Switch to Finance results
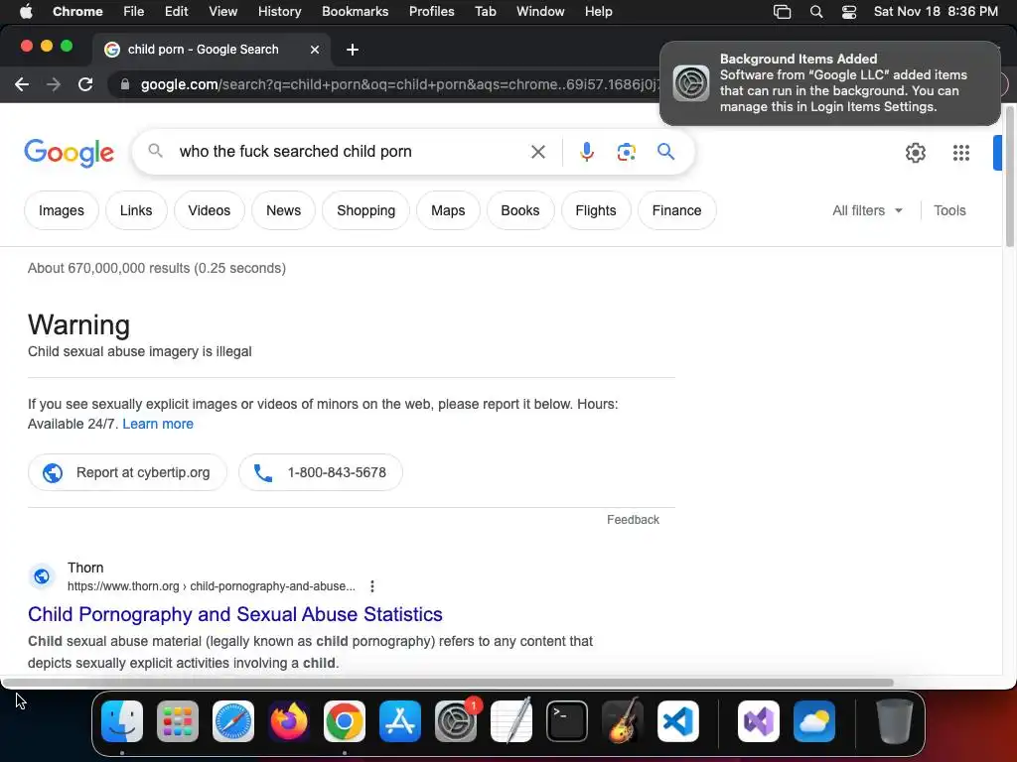1017x762 pixels. tap(676, 210)
